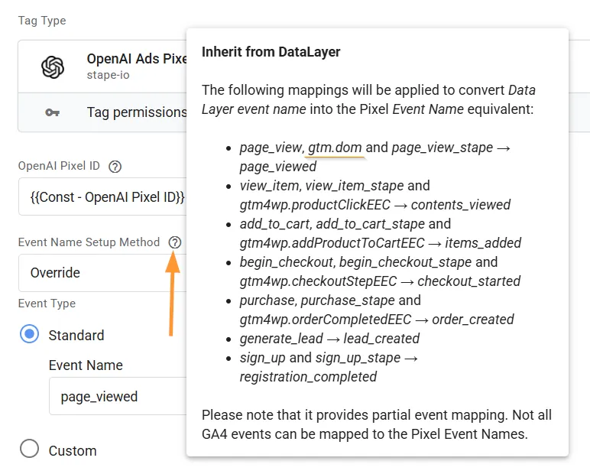Click the generate_lead → lead_created line
This screenshot has height=474, width=590.
click(329, 339)
